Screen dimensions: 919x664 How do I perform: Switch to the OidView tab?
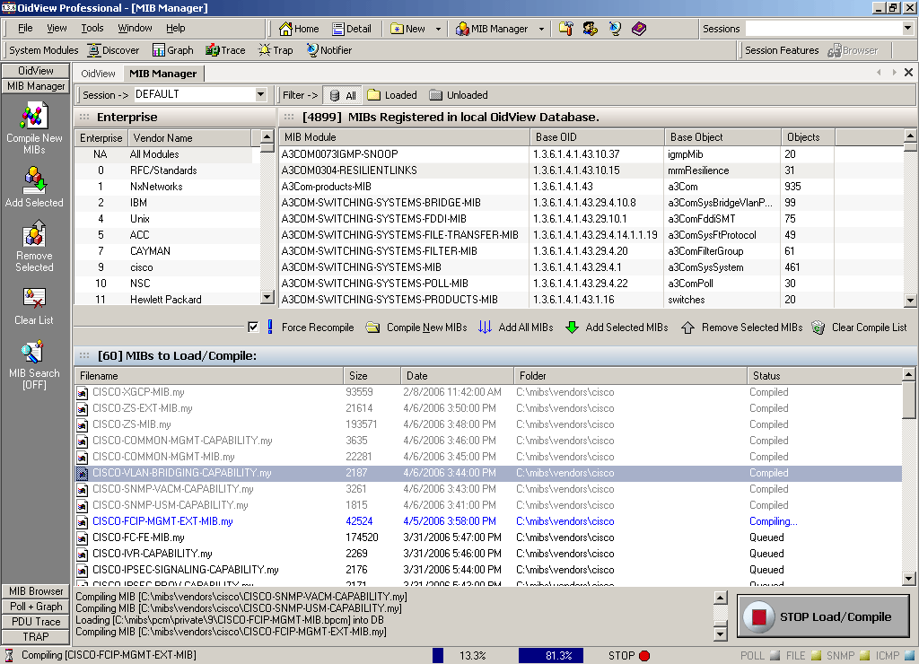pos(98,74)
